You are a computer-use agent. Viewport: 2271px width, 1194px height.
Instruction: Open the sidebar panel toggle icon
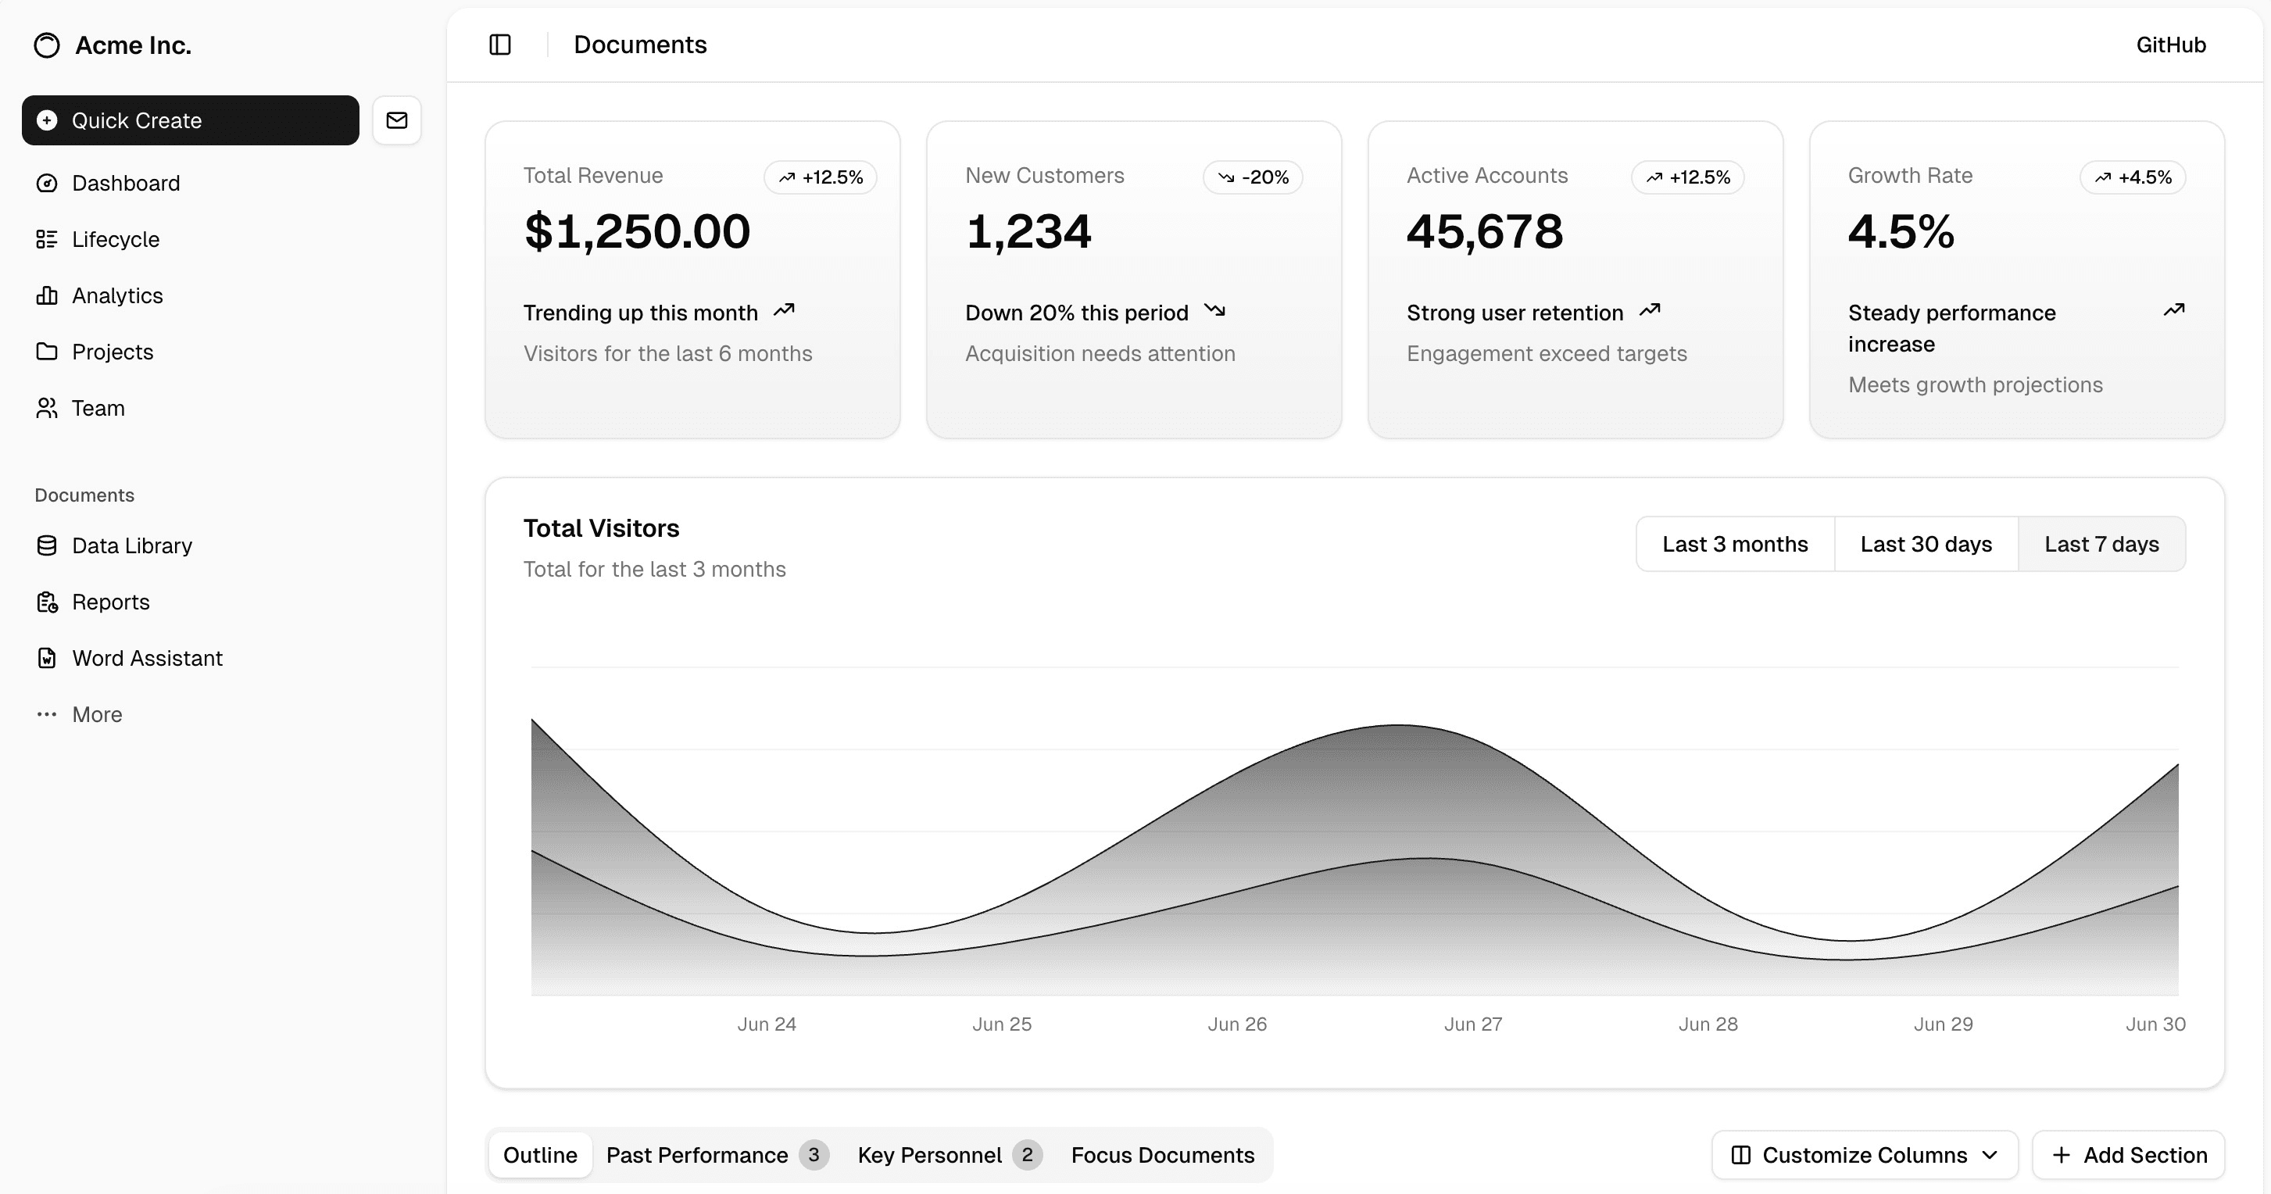click(x=501, y=44)
